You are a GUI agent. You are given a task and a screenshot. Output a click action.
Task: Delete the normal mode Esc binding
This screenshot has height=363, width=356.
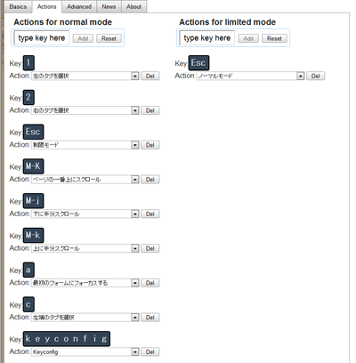click(x=150, y=145)
